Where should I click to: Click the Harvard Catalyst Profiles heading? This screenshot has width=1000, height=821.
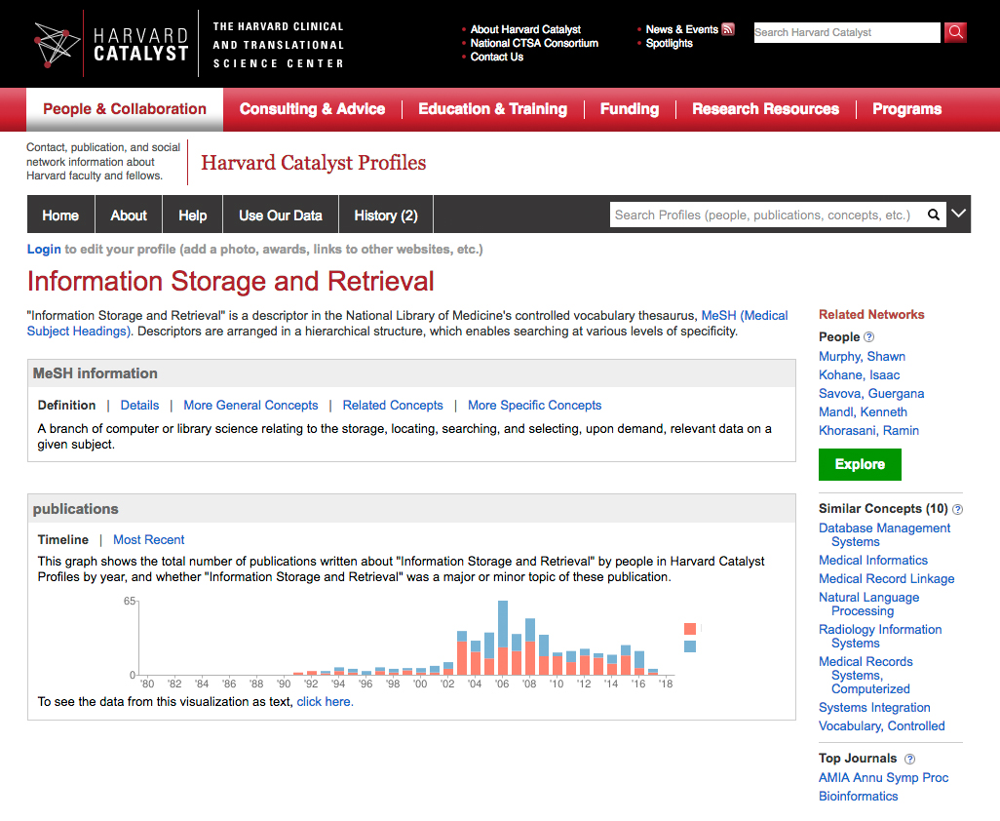[x=313, y=163]
